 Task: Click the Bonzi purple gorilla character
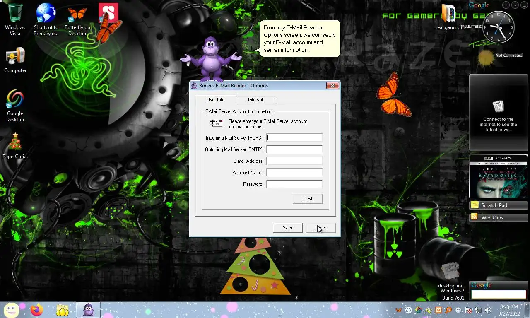tap(211, 59)
